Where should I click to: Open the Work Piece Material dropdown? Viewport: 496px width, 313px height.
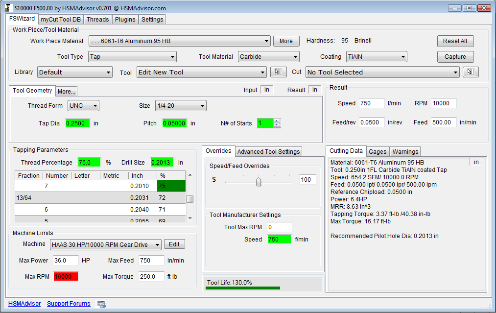click(179, 41)
